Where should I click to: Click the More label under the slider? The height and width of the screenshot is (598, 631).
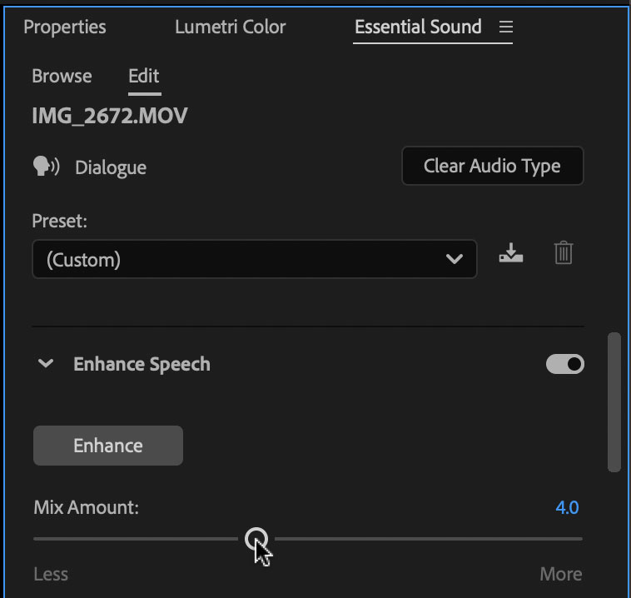point(561,574)
